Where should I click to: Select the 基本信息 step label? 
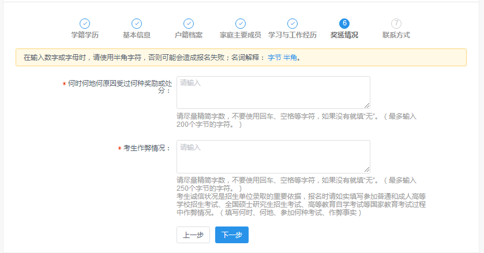click(x=137, y=35)
